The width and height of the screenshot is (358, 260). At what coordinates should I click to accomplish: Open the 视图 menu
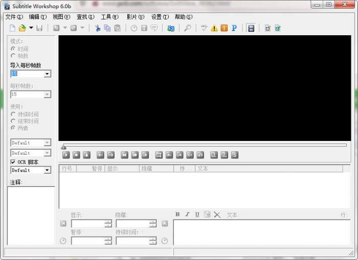61,17
